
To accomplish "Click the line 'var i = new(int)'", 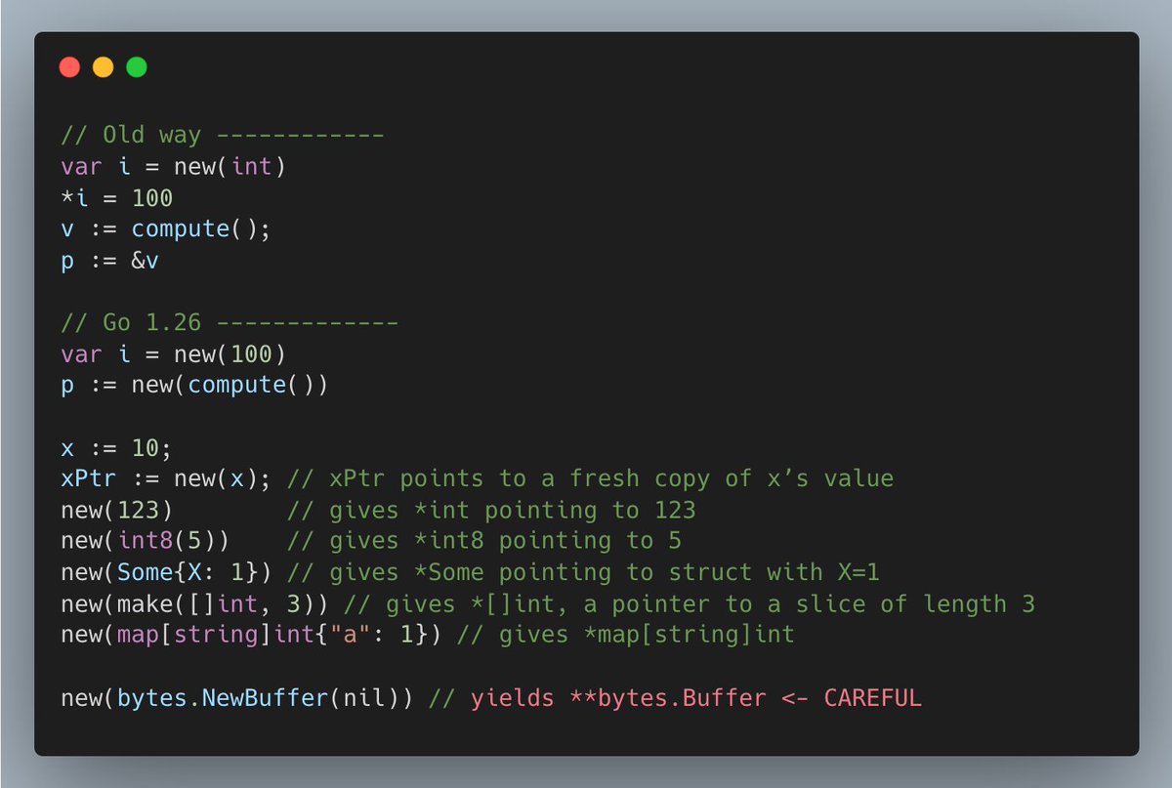I will 173,166.
